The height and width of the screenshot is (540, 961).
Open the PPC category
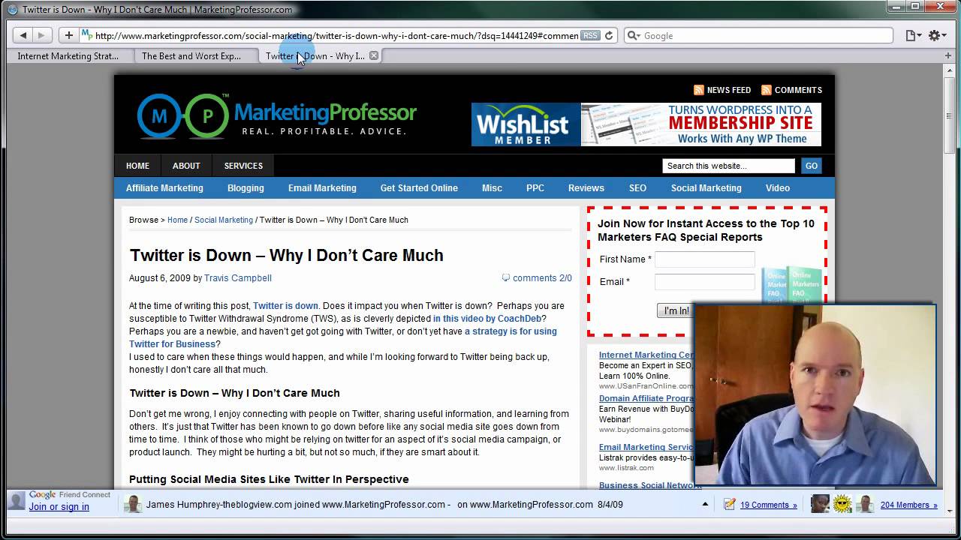pyautogui.click(x=535, y=188)
